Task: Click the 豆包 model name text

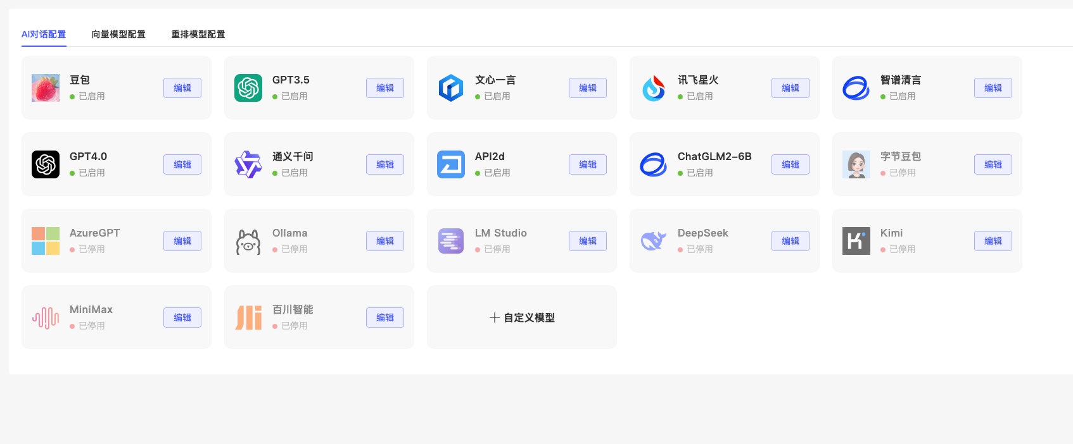Action: click(x=80, y=80)
